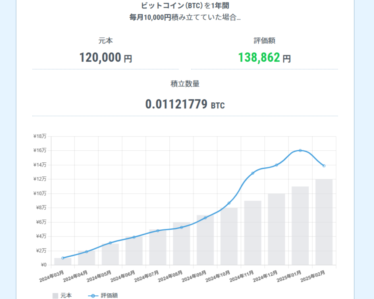The image size is (374, 299).
Task: Click the 120,000 円 principal amount
Action: click(106, 58)
